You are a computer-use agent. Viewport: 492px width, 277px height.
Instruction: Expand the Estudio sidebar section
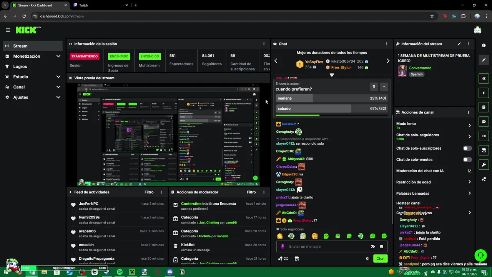point(58,77)
